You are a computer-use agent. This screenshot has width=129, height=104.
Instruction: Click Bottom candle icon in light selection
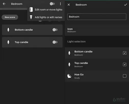(69, 53)
